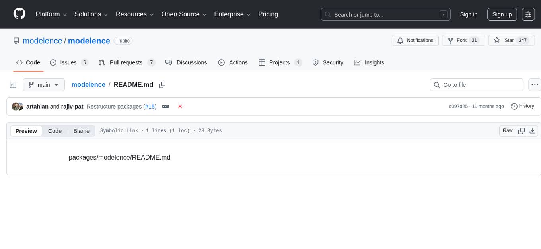
Task: View the file History
Action: 522,106
